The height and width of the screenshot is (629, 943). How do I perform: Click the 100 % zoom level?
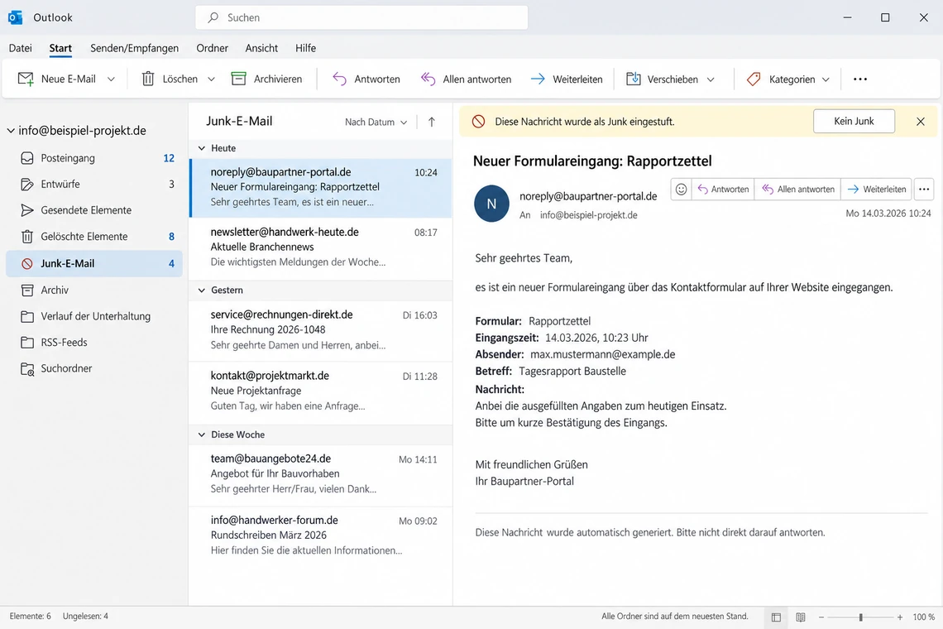923,617
